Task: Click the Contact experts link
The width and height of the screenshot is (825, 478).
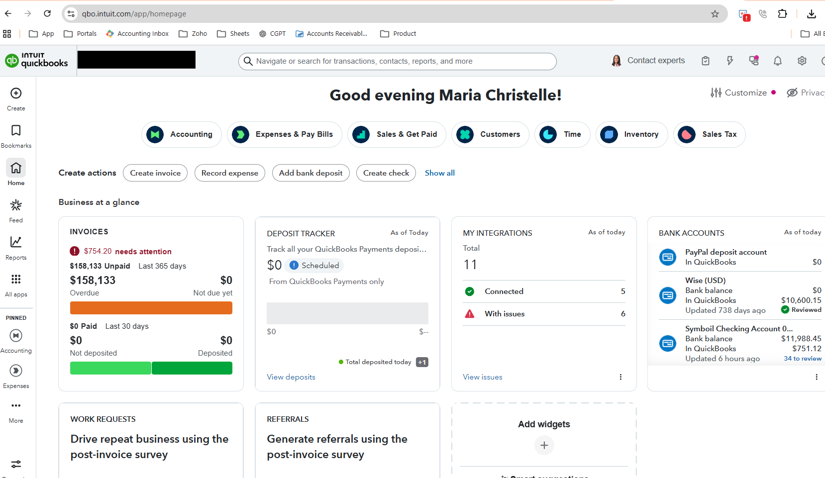Action: [x=656, y=60]
